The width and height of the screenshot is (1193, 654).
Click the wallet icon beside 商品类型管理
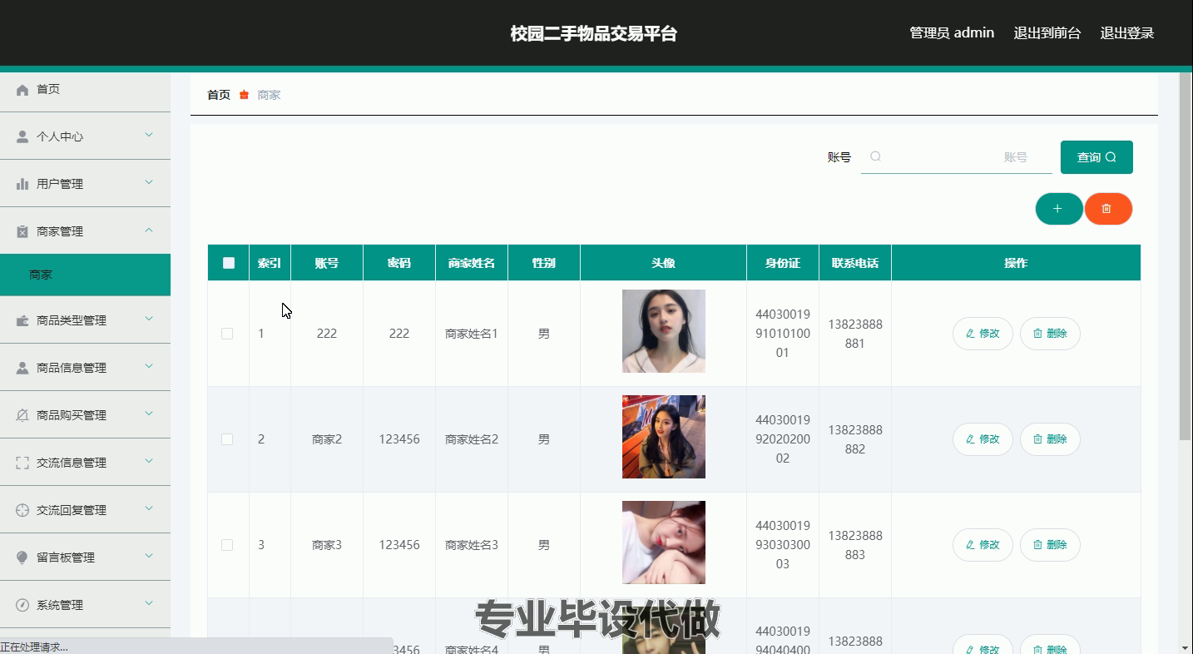click(x=22, y=320)
